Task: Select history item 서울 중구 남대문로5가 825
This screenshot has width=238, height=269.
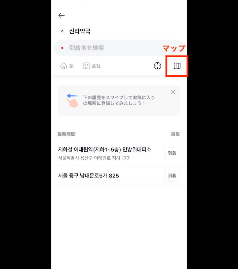Action: (x=89, y=176)
